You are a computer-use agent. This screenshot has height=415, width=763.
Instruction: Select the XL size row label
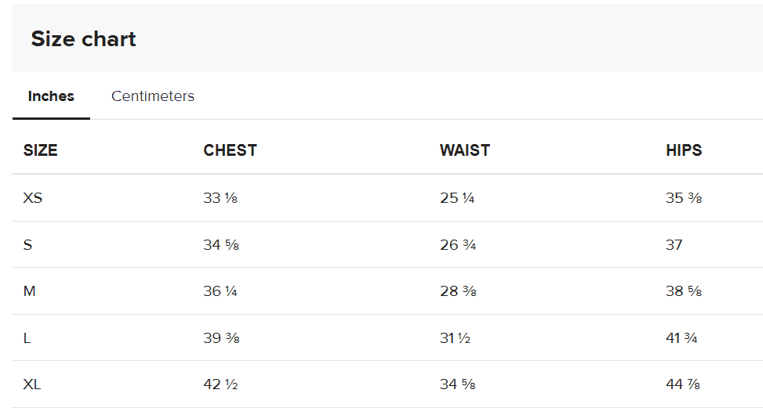tap(32, 384)
